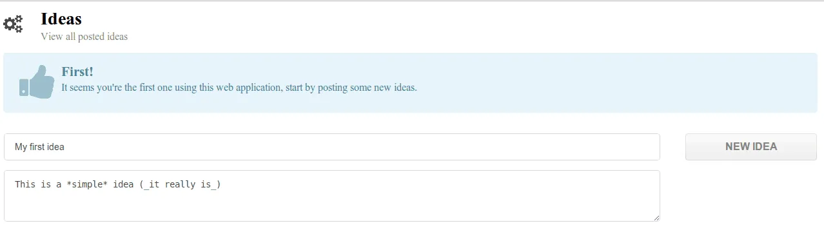Focus the 'My first idea' title field
Viewport: 824px width, 239px height.
click(x=332, y=147)
